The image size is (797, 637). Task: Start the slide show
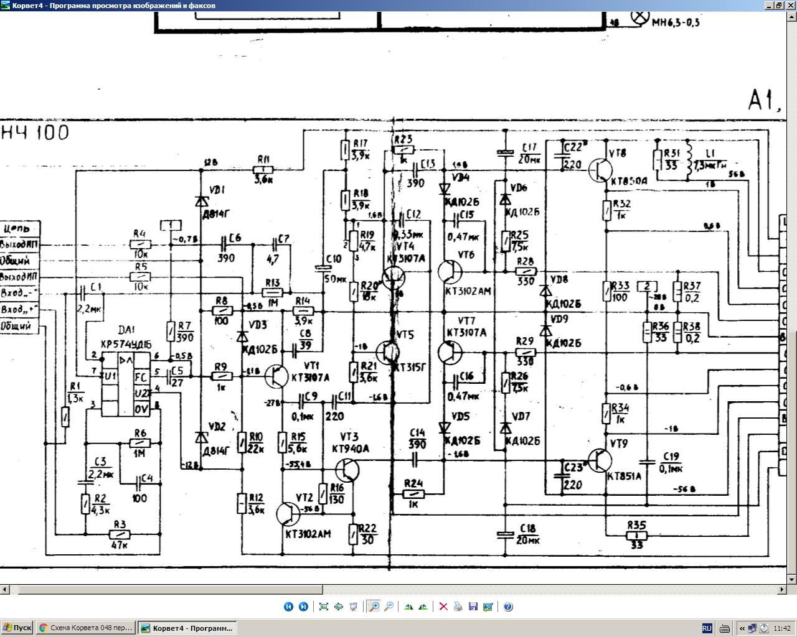click(x=353, y=607)
